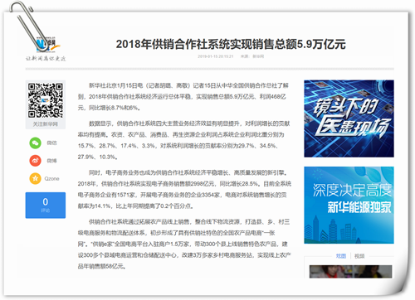Click the 关注新华网 label under QR code
This screenshot has width=415, height=300.
(46, 124)
